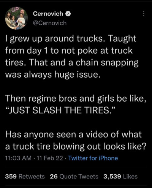Open the three-dot more options menu
The width and height of the screenshot is (152, 188).
coord(143,14)
